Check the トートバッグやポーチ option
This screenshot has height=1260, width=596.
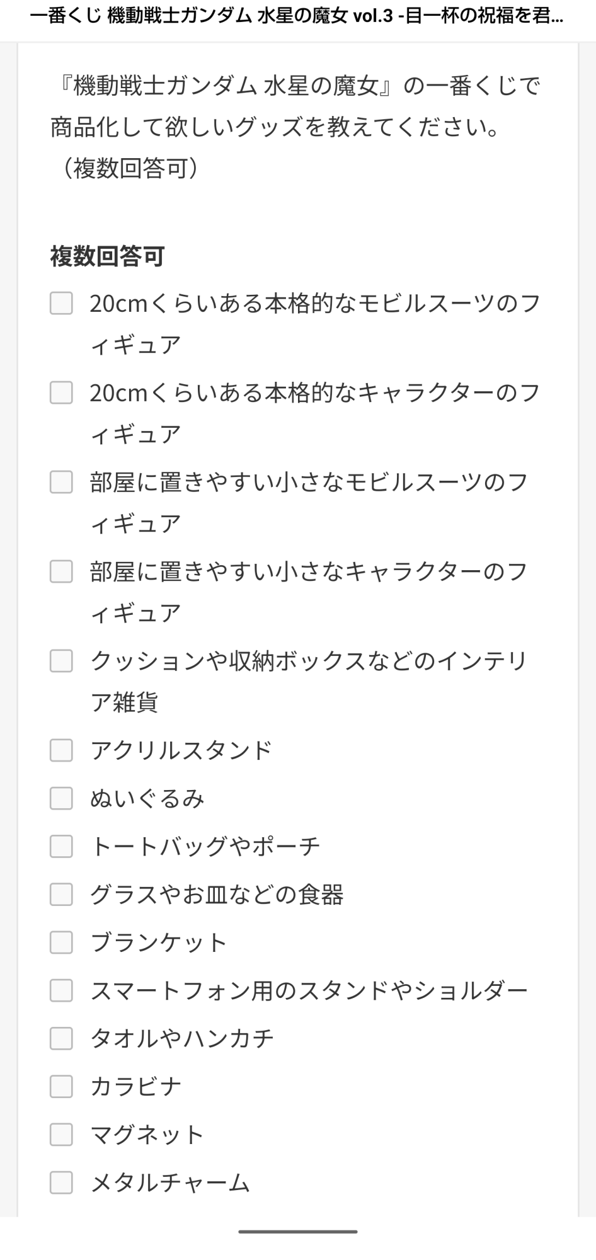point(61,846)
